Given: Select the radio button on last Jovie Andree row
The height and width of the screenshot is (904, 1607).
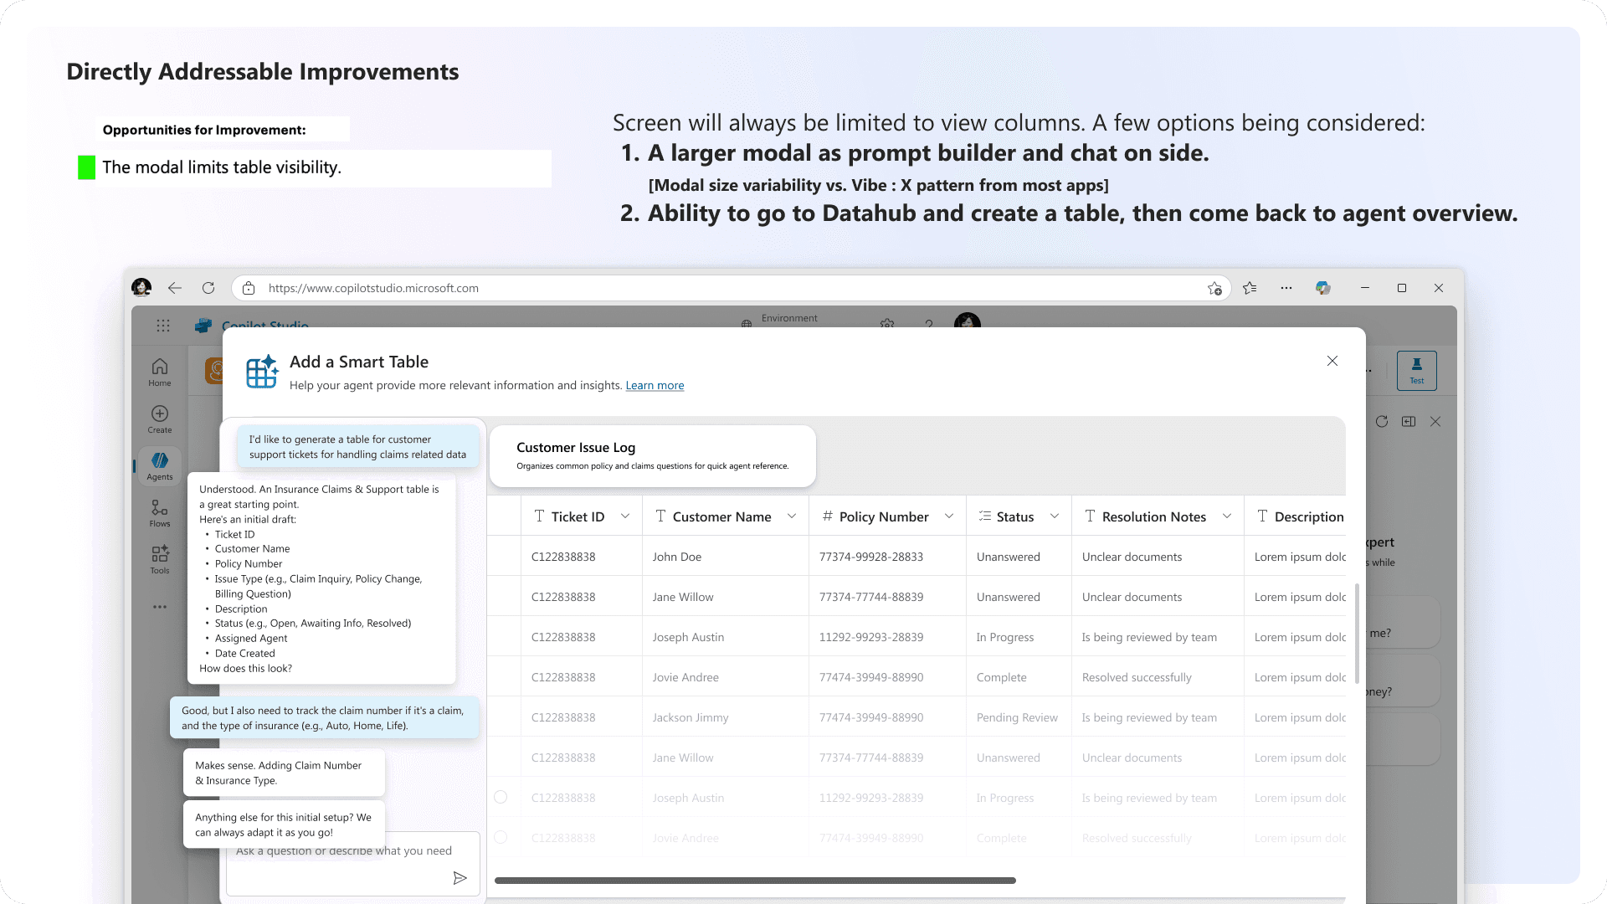Looking at the screenshot, I should tap(501, 838).
